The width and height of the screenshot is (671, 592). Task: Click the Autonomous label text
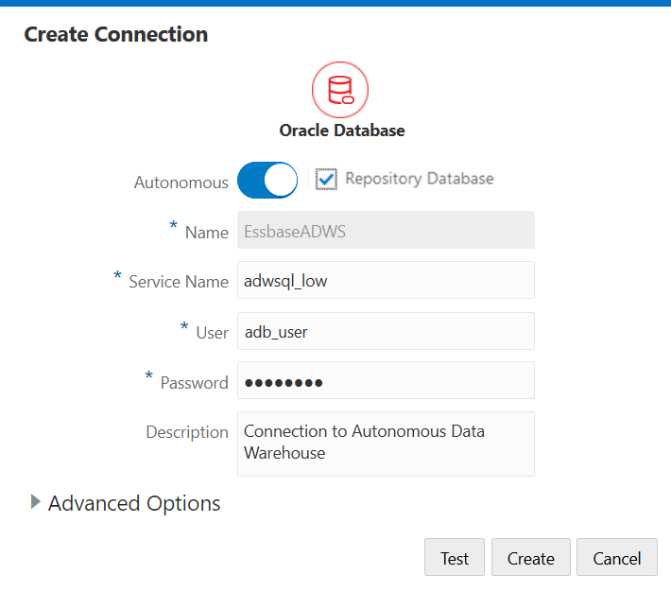tap(181, 183)
